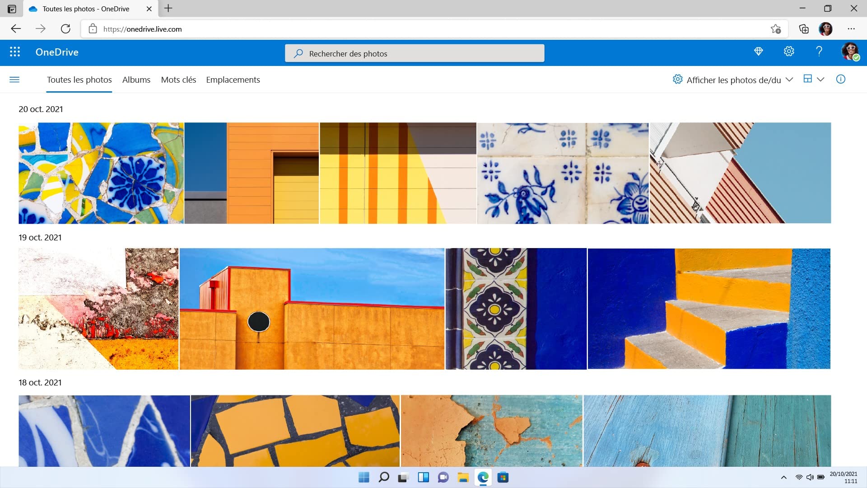
Task: Open the blue and yellow mosaic photo
Action: tap(101, 173)
